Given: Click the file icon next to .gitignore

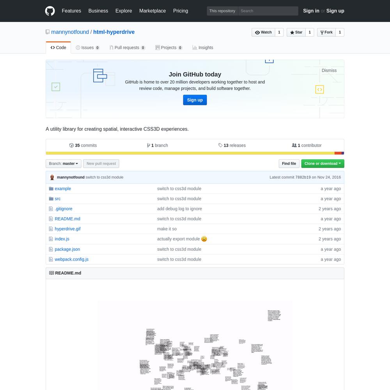Looking at the screenshot, I should coord(51,209).
